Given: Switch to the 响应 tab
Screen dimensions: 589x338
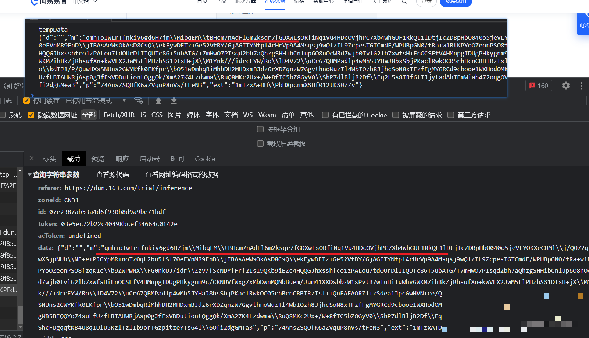Looking at the screenshot, I should pyautogui.click(x=122, y=159).
